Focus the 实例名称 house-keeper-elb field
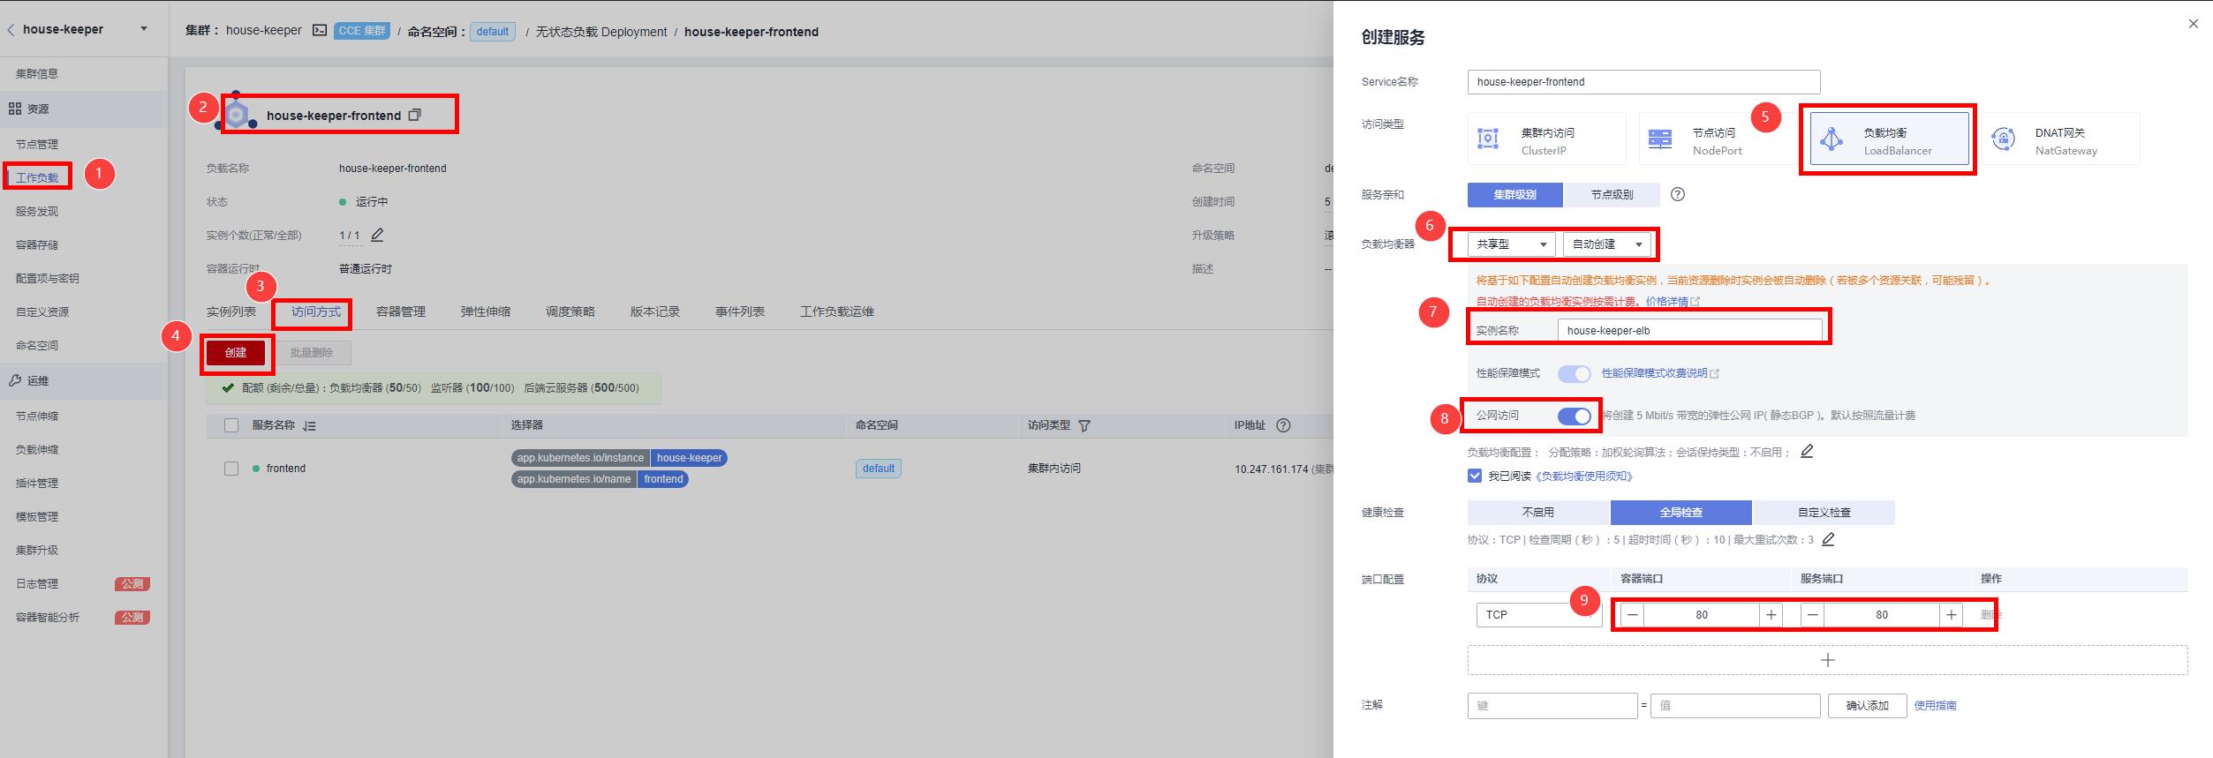 click(1689, 331)
